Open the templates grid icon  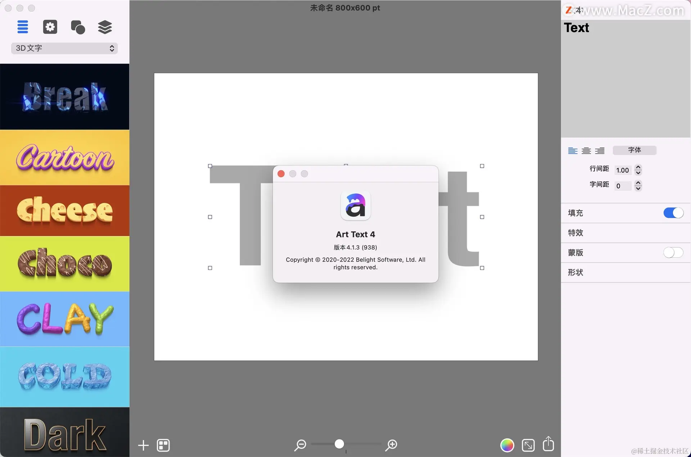pos(163,445)
